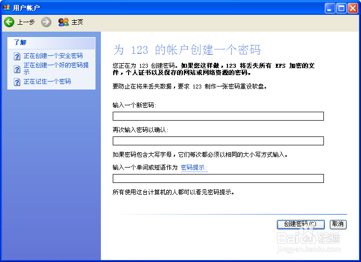This screenshot has height=262, width=361.
Task: Click label 再次输入密码以确认:
Action: (x=140, y=130)
